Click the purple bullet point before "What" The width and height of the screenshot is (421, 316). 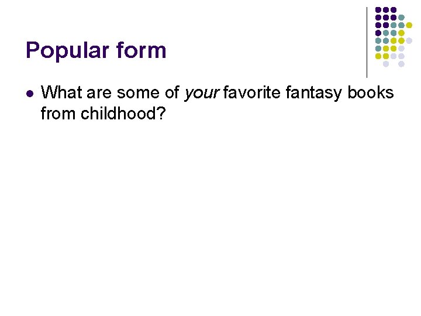click(30, 94)
